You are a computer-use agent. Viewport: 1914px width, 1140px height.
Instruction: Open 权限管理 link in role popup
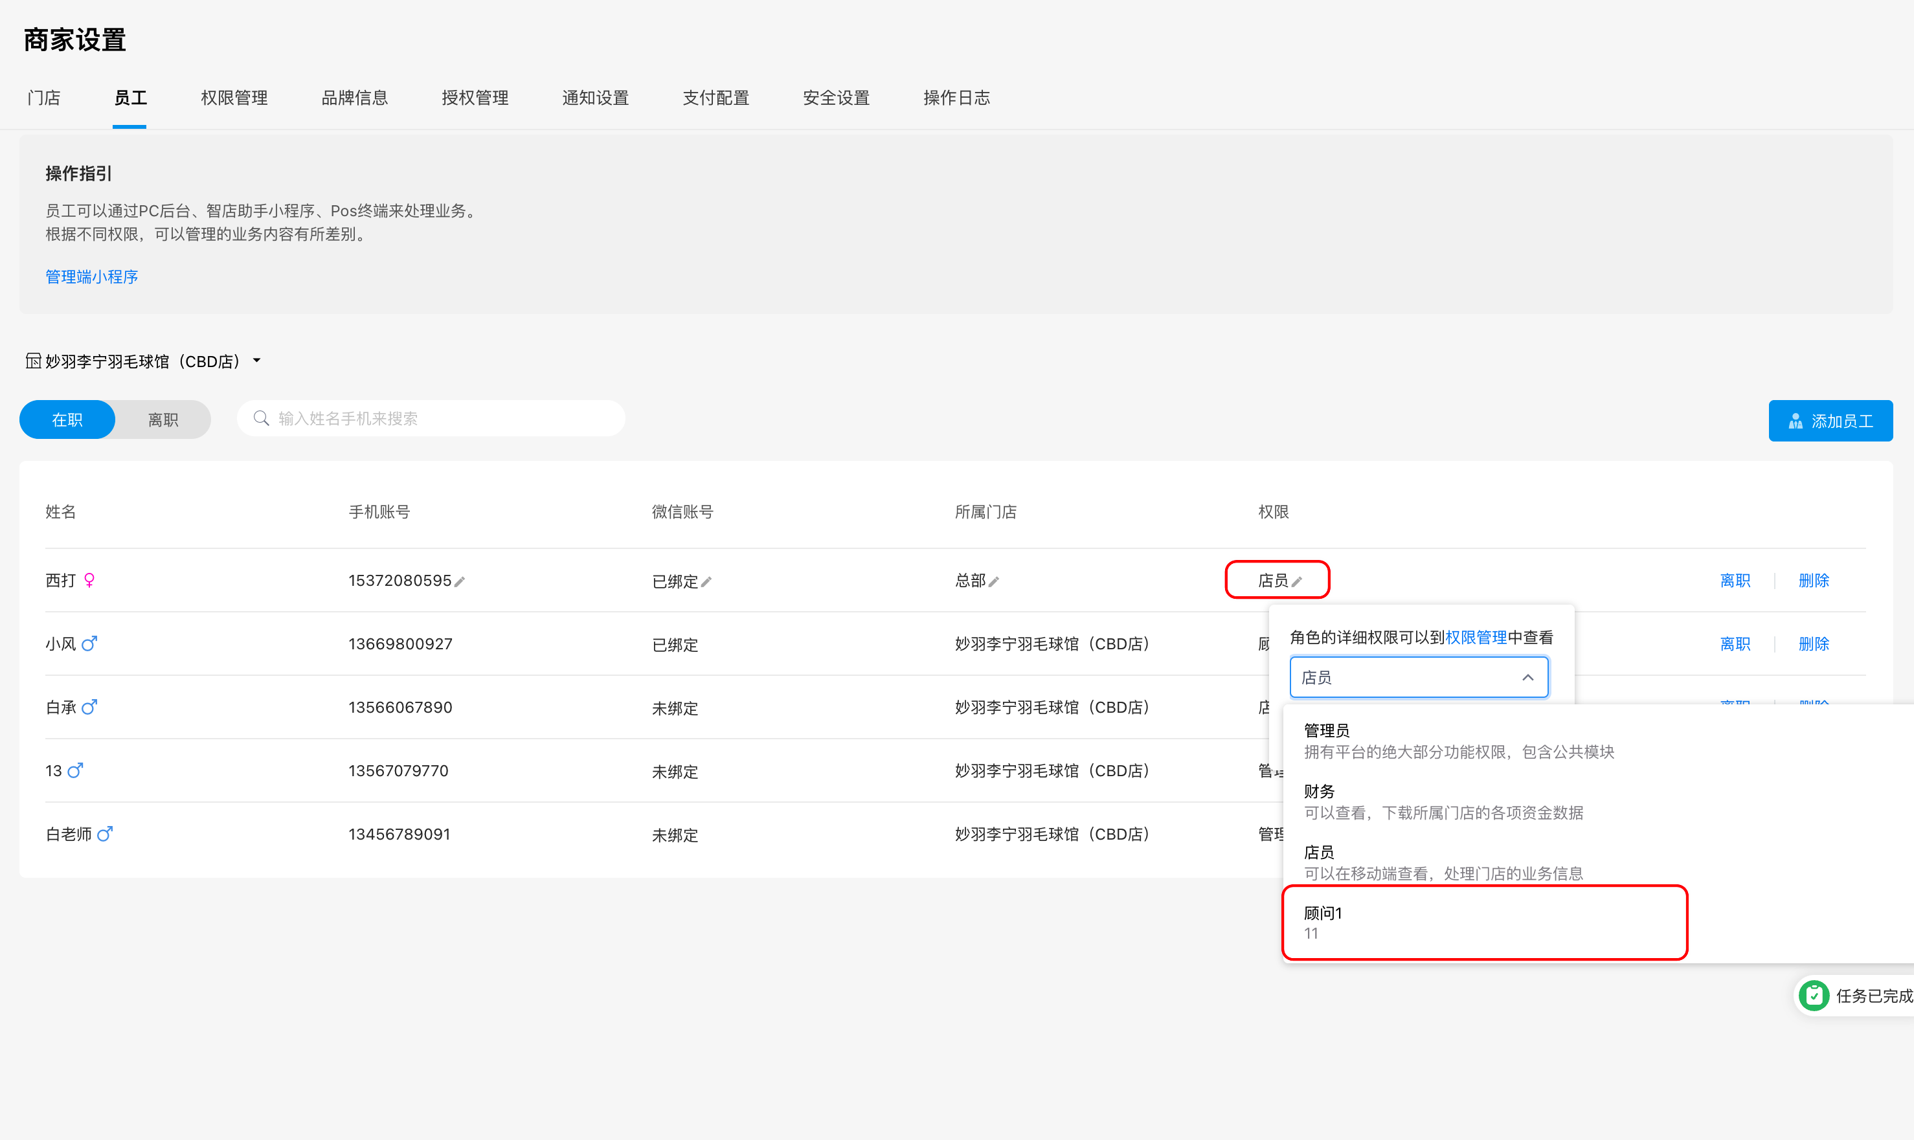tap(1476, 637)
